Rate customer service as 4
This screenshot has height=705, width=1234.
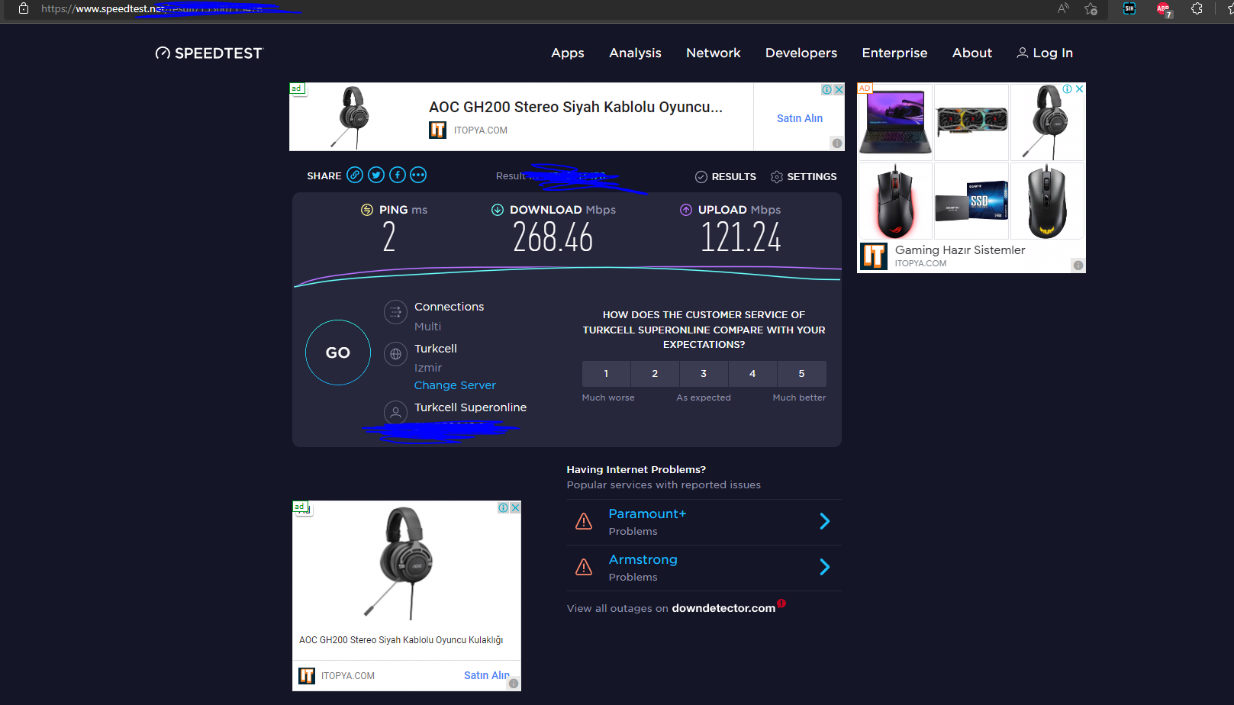[752, 374]
